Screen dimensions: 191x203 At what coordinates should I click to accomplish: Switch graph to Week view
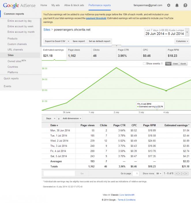(x=175, y=64)
